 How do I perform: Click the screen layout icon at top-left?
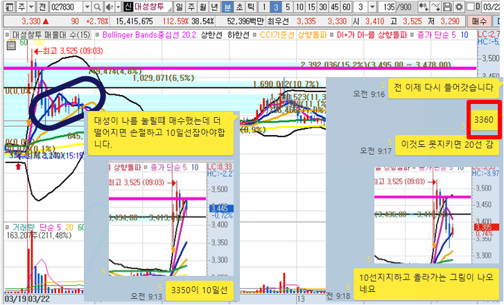point(9,7)
